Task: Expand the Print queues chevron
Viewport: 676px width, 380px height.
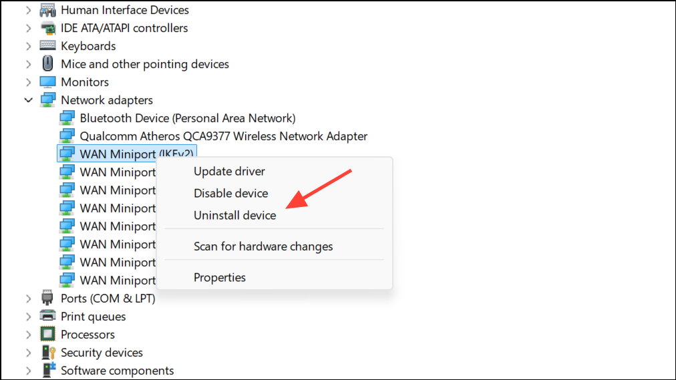Action: click(x=29, y=317)
